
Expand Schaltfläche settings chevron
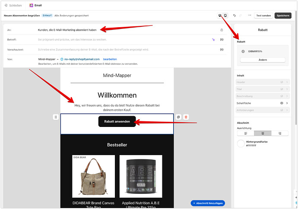pyautogui.click(x=287, y=103)
